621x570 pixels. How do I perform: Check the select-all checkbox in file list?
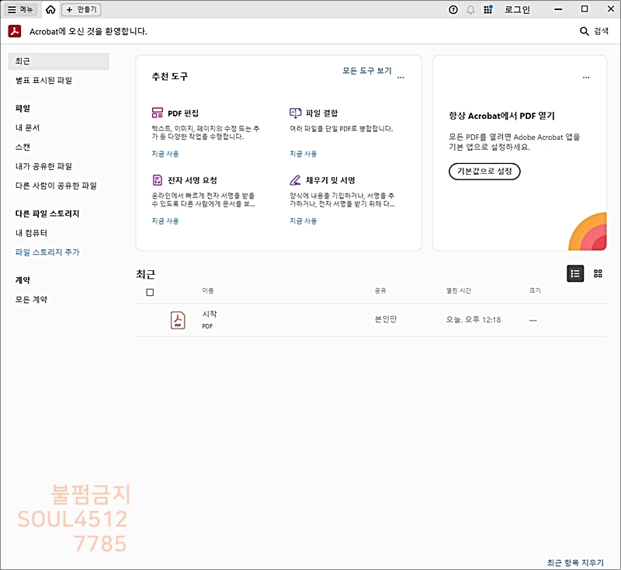[150, 293]
